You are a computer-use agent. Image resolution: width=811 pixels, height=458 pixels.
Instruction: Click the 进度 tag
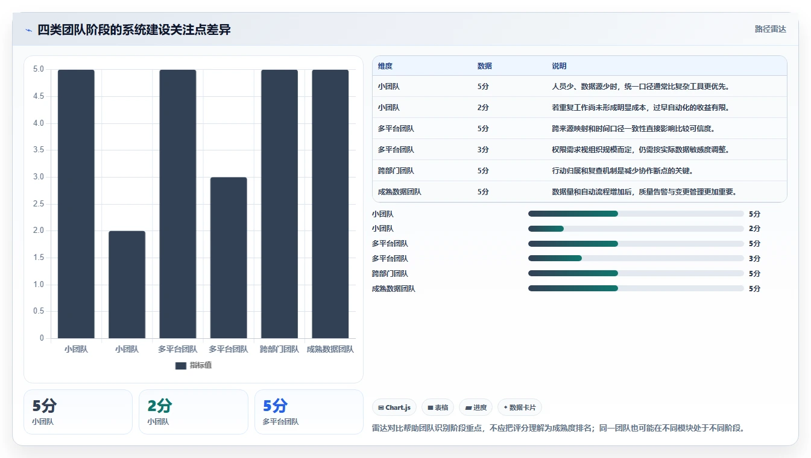476,407
